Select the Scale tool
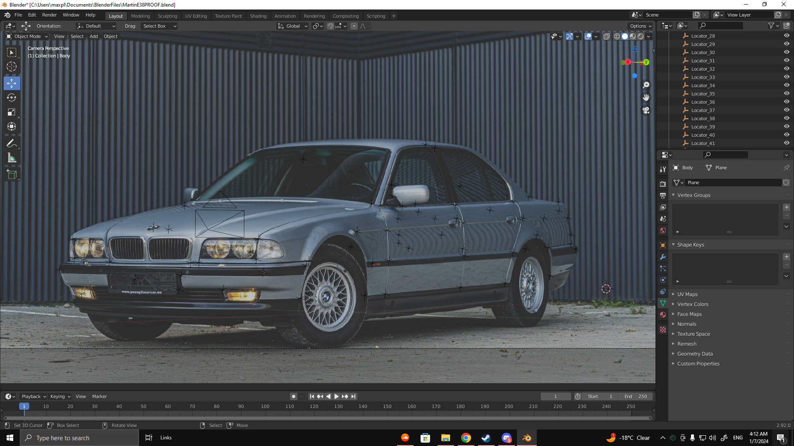794x446 pixels. [x=12, y=112]
